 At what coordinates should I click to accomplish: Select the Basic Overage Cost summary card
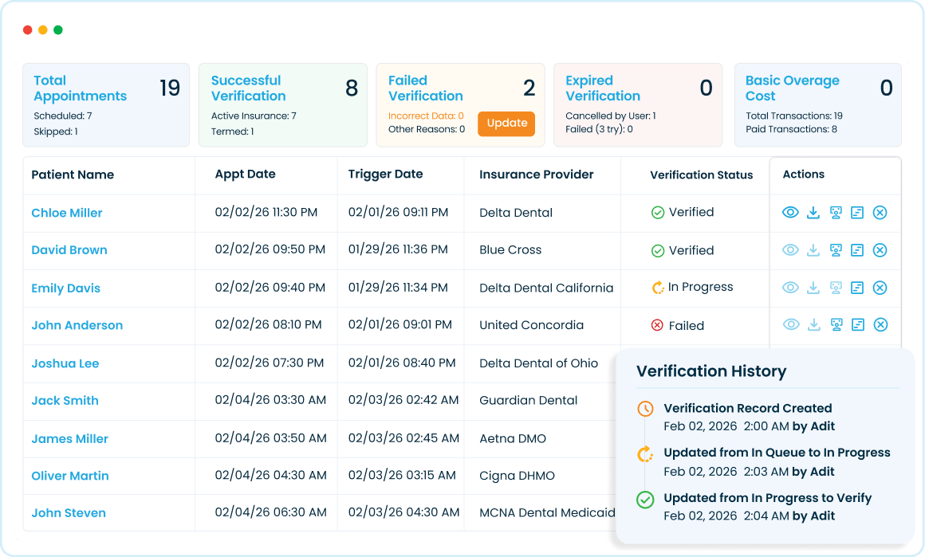pyautogui.click(x=817, y=105)
